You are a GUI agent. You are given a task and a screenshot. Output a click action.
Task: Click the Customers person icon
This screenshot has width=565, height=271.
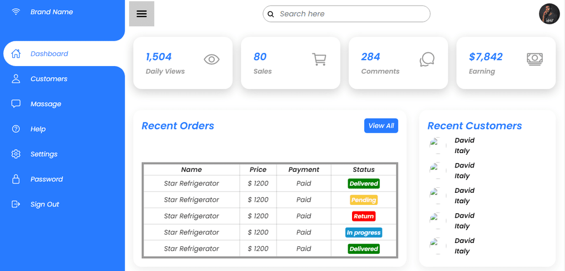(16, 79)
